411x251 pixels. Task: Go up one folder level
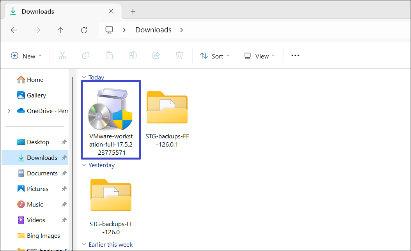coord(60,30)
